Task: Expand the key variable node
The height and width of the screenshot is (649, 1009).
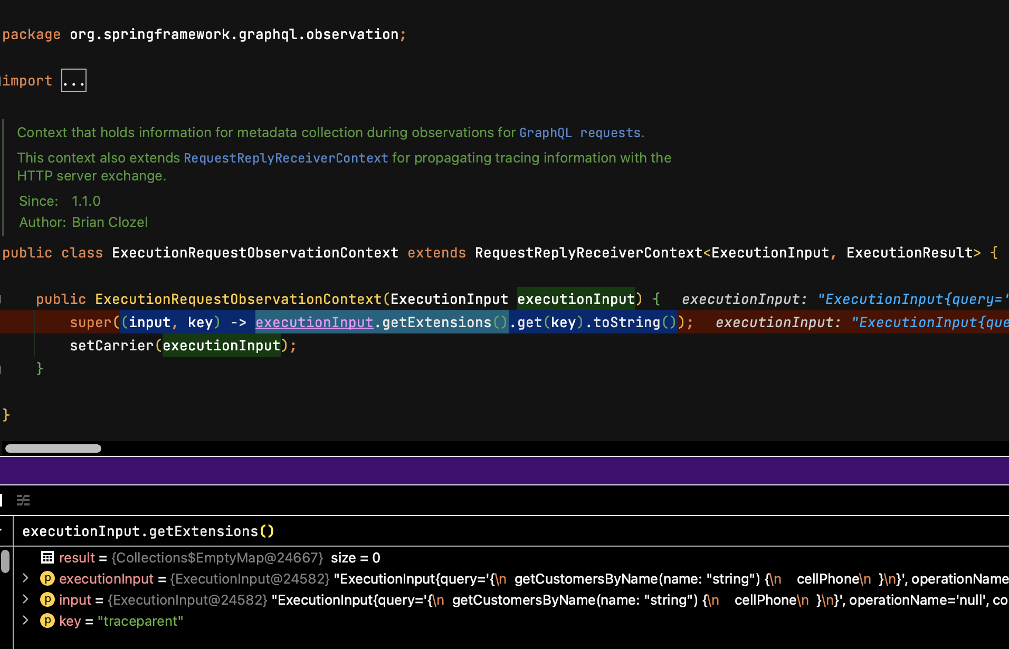Action: point(25,621)
